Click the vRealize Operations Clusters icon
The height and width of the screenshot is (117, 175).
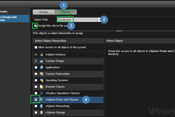point(42,93)
